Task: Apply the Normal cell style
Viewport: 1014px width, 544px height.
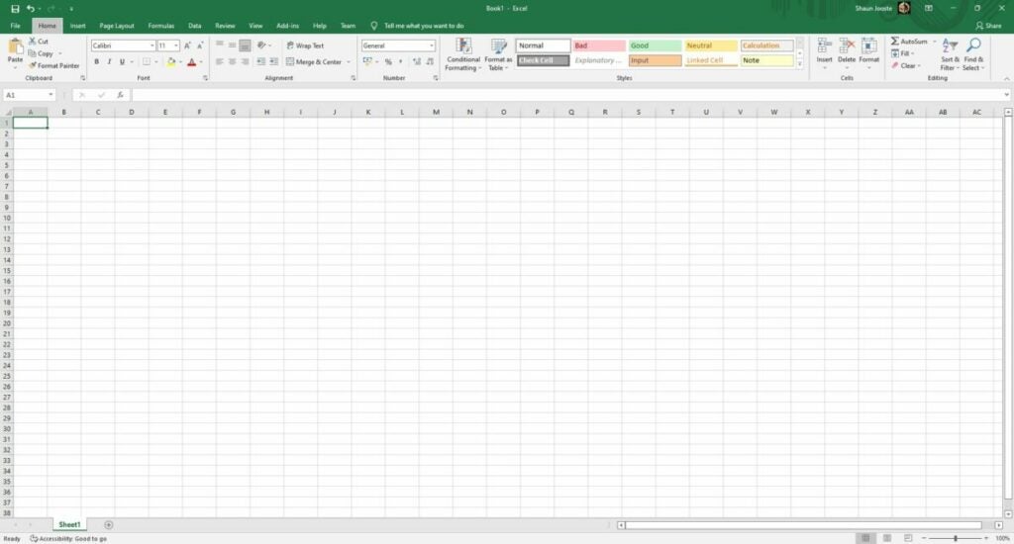Action: point(543,45)
